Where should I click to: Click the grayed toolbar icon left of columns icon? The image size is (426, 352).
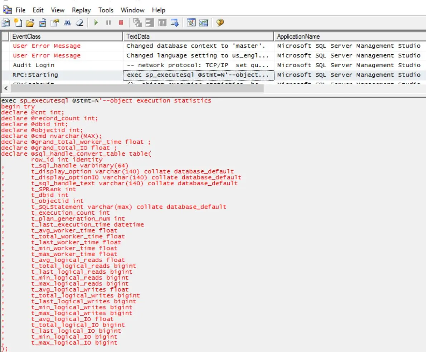pos(150,23)
